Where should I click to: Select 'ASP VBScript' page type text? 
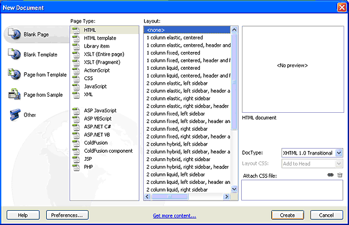(x=98, y=119)
